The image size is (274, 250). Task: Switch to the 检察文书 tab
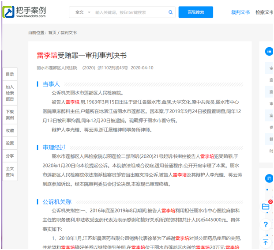[x=264, y=12]
